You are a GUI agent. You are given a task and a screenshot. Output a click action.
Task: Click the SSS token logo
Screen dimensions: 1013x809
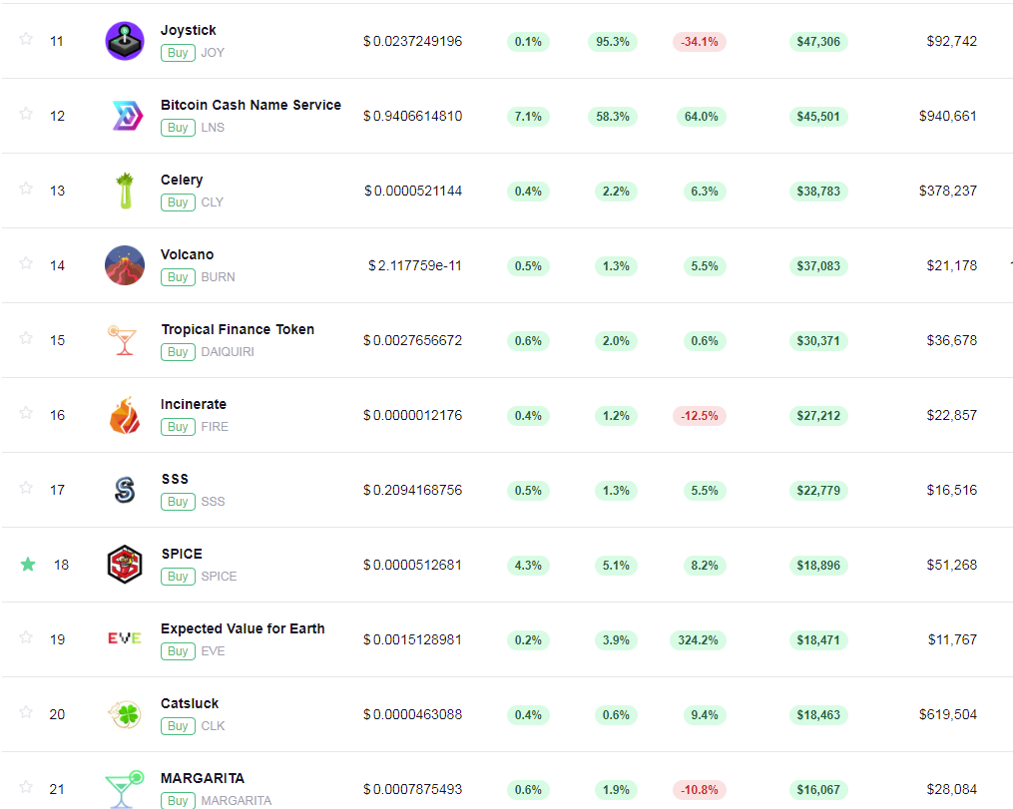tap(125, 490)
